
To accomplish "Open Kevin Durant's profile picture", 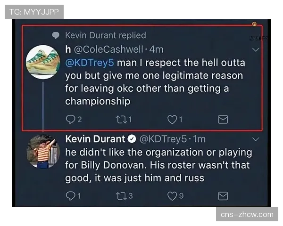I will 42,152.
